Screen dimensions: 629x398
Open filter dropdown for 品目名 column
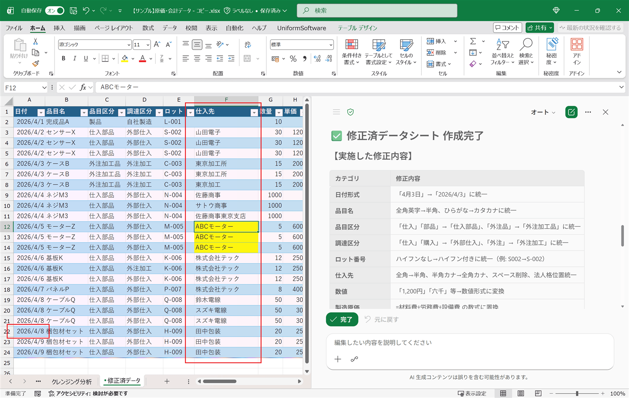[83, 112]
